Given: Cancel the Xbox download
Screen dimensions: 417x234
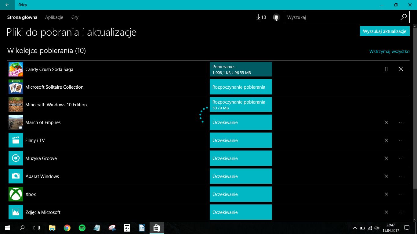Looking at the screenshot, I should (386, 194).
